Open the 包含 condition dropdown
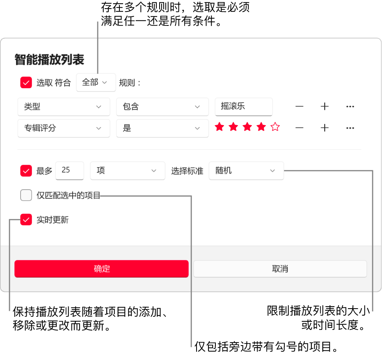The height and width of the screenshot is (355, 382). 162,107
